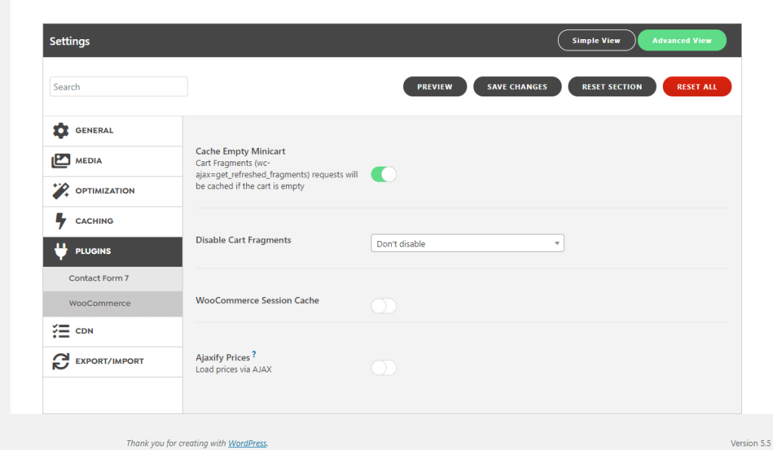Open the CDN settings section
This screenshot has width=773, height=450.
112,332
